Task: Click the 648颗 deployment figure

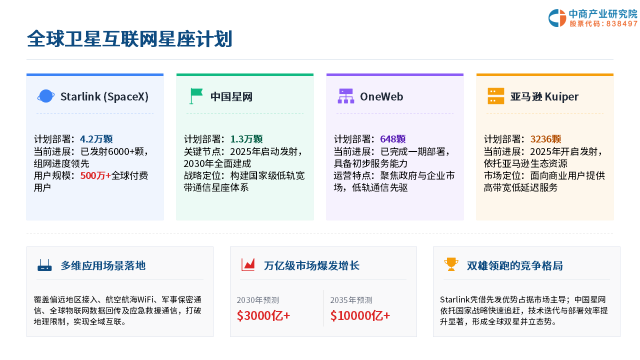Action: pyautogui.click(x=393, y=139)
